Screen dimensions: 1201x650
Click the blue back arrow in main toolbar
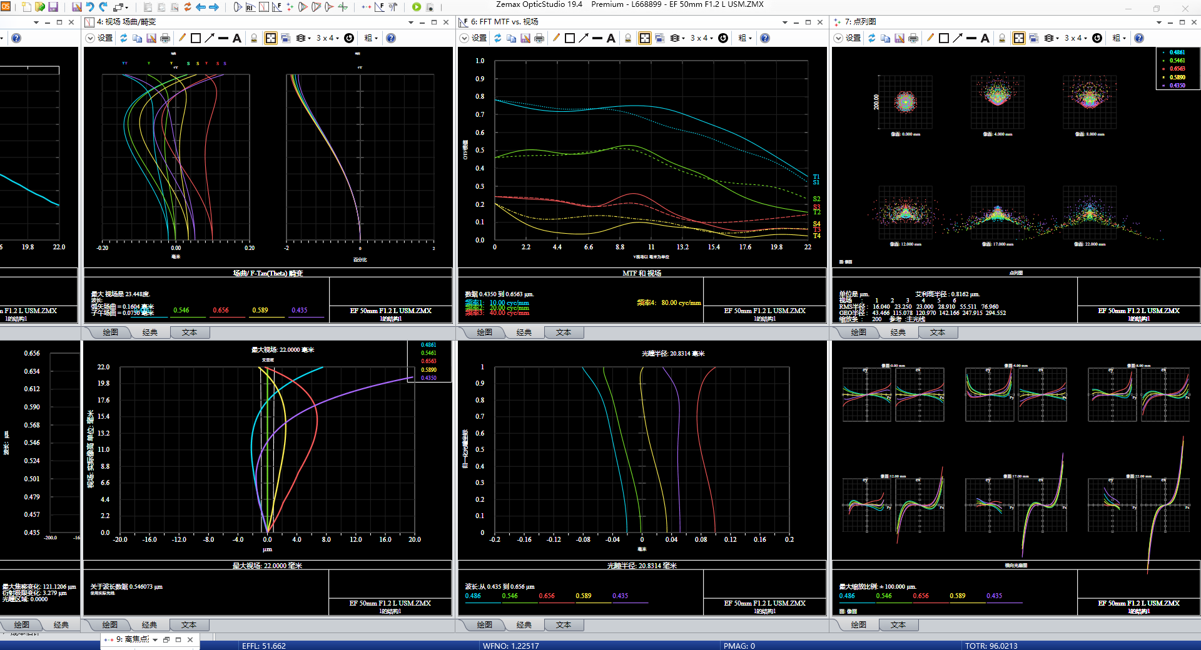pos(201,7)
